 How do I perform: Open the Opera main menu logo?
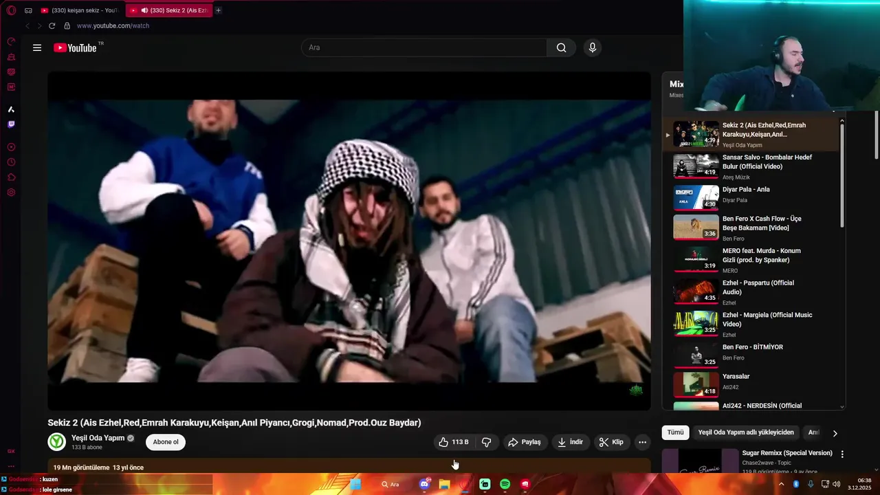coord(11,10)
